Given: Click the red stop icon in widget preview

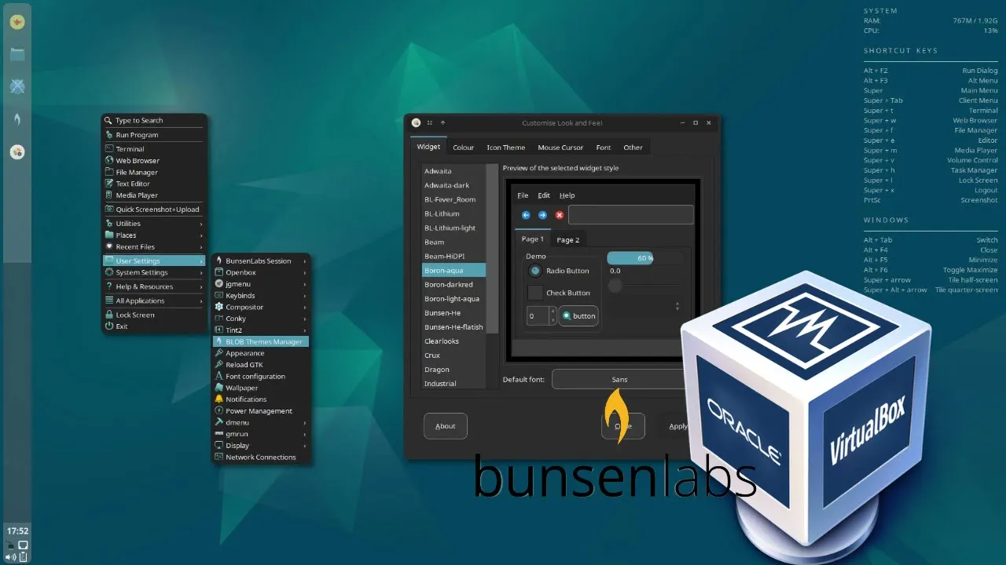Looking at the screenshot, I should [x=560, y=215].
